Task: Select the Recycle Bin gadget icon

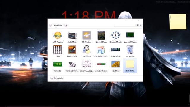Action: click(x=130, y=50)
